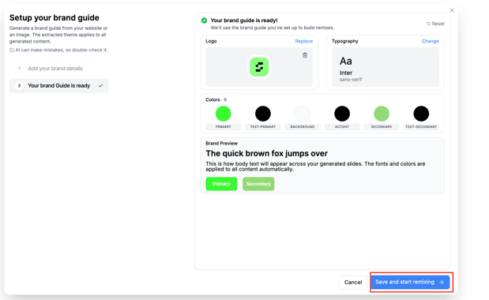The height and width of the screenshot is (300, 489).
Task: Pick the Text-Primary black swatch
Action: click(263, 114)
